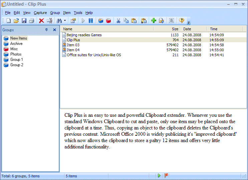The image size is (248, 180).
Task: Click the Clip Plus app icon in title bar
Action: pos(4,4)
